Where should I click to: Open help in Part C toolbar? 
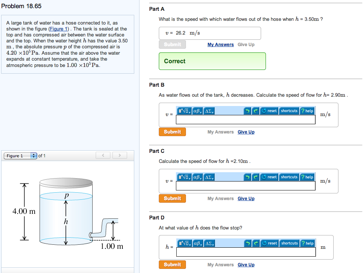coord(307,177)
